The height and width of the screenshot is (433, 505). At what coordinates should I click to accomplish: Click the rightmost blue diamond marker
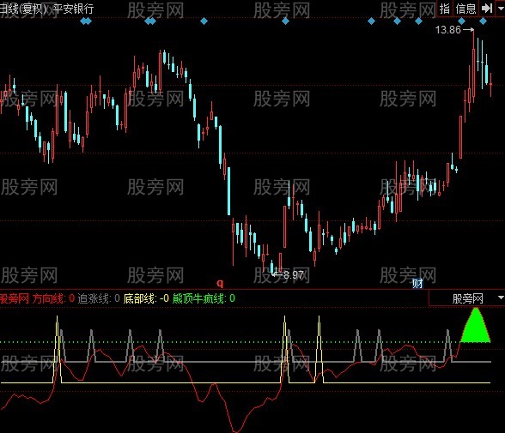pos(483,21)
